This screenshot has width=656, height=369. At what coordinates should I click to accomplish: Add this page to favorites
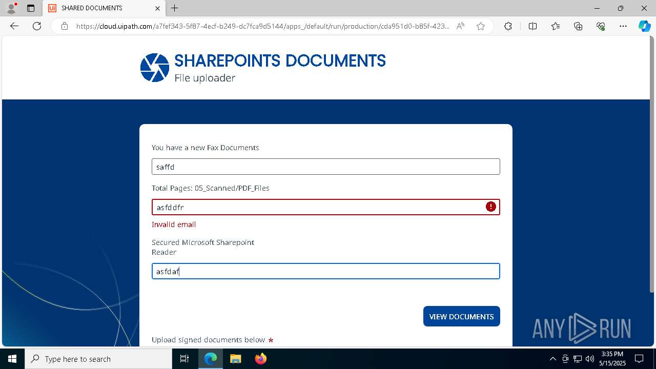tap(481, 26)
